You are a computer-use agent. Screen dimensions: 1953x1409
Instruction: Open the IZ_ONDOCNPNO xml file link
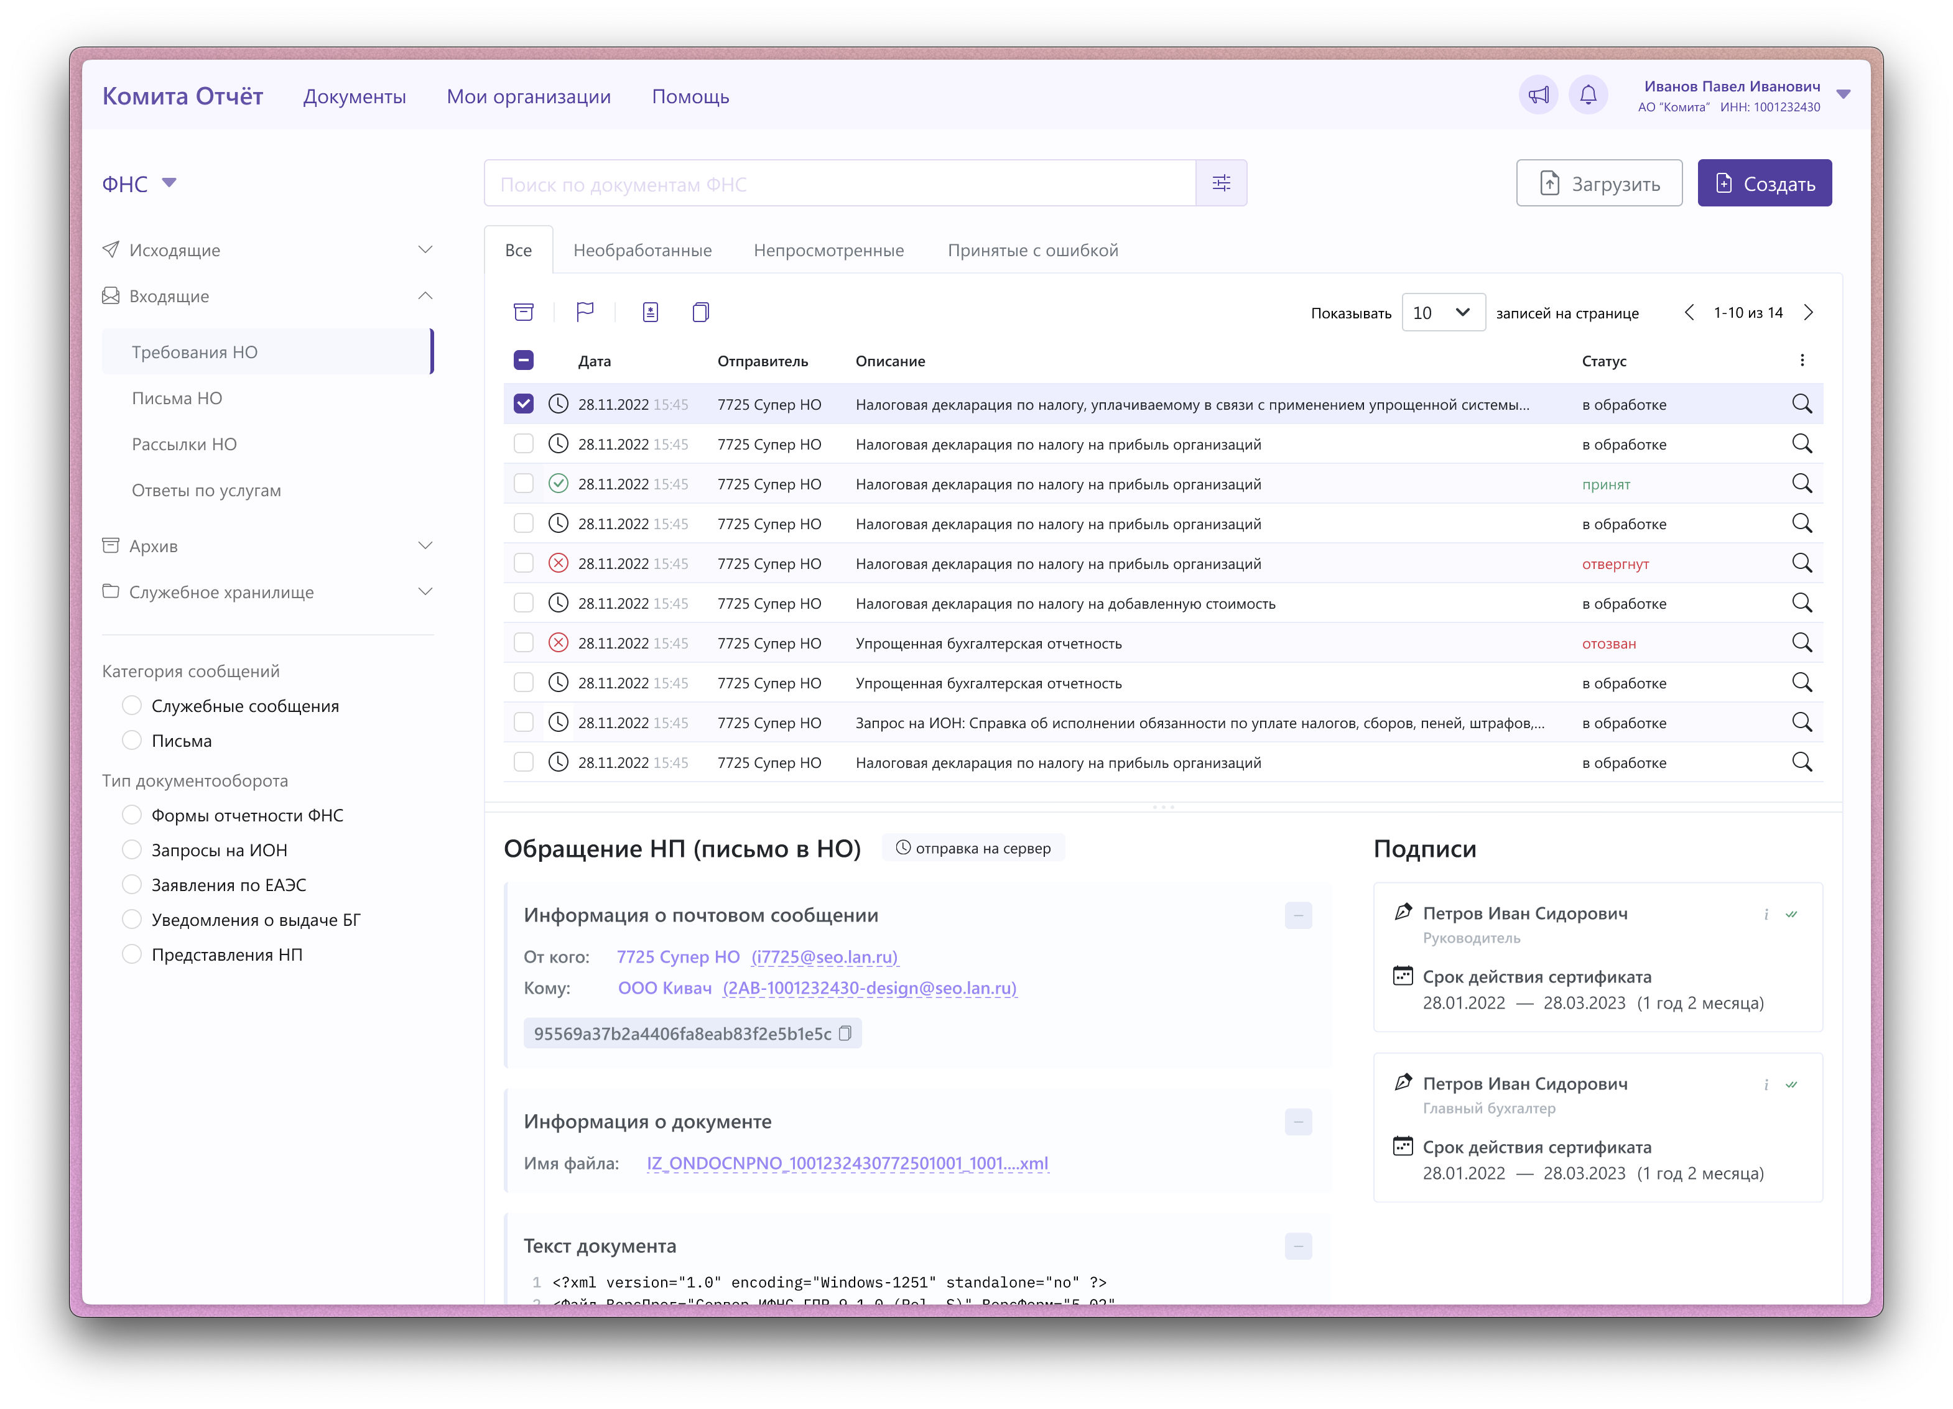tap(847, 1163)
